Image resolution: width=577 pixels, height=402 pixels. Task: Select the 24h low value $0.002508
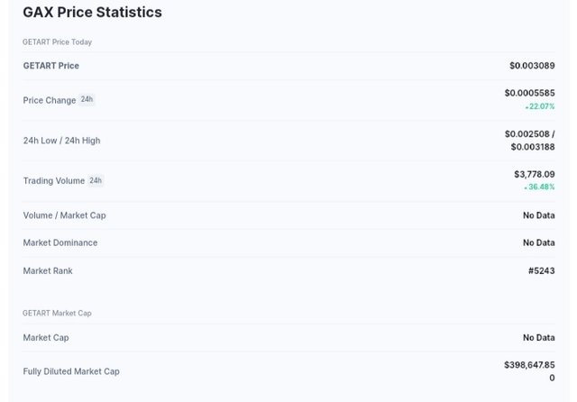(x=527, y=134)
